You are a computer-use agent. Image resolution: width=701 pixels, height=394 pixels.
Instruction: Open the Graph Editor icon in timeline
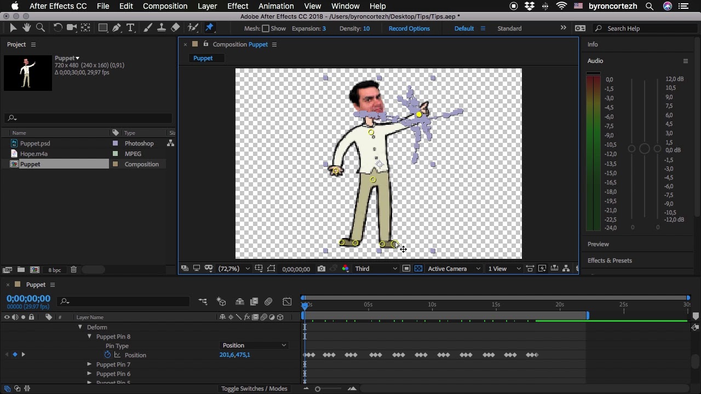coord(287,302)
